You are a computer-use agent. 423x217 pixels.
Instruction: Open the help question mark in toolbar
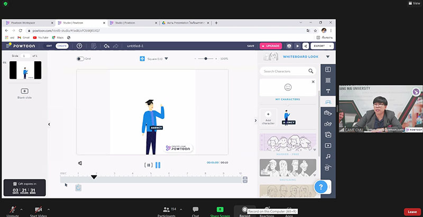point(79,46)
